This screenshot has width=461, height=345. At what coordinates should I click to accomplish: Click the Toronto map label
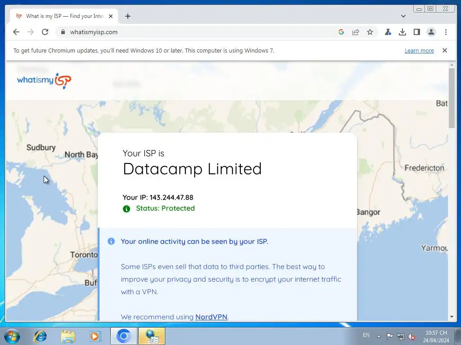(84, 255)
